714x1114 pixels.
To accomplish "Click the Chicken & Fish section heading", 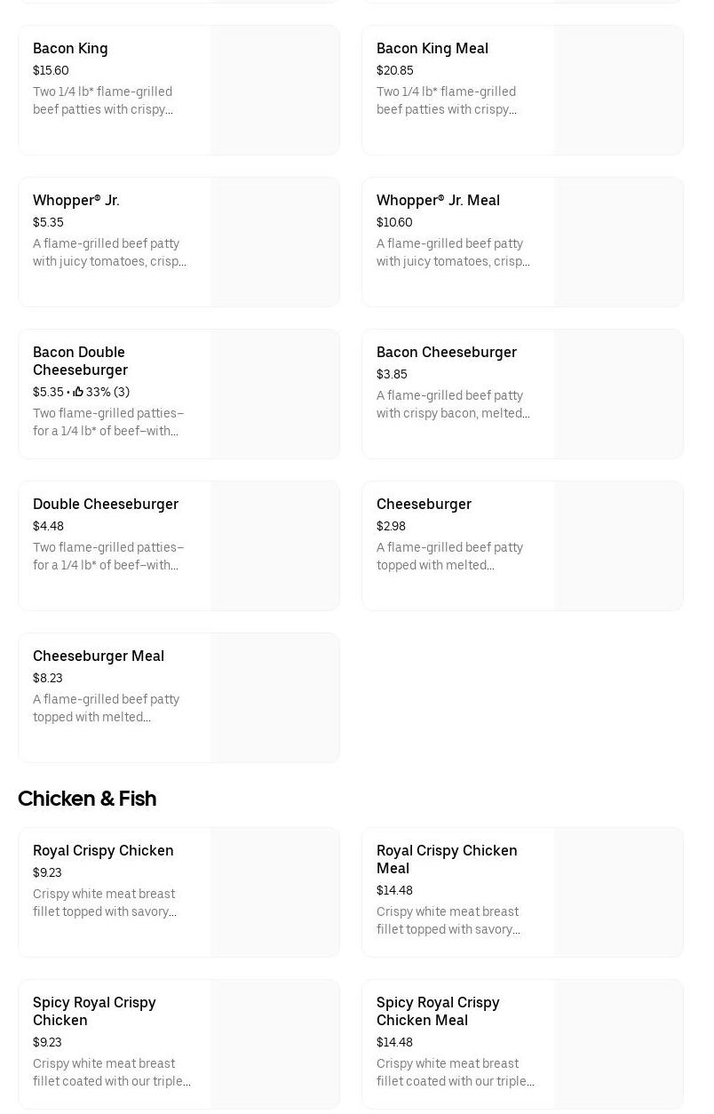I will (x=87, y=799).
